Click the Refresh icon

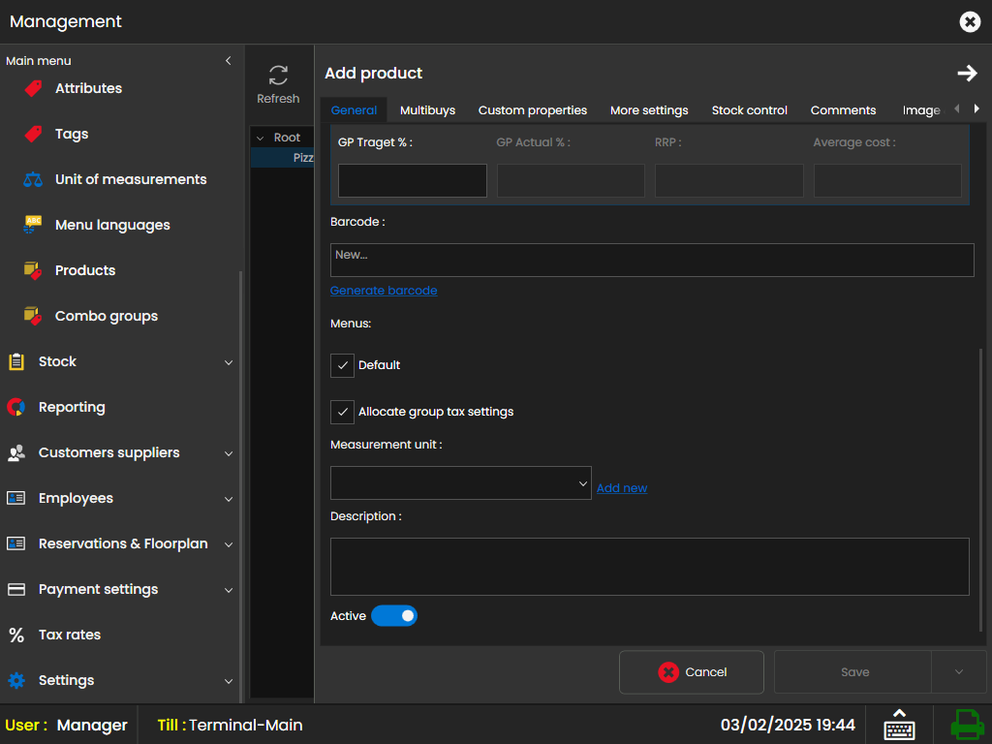(x=278, y=76)
